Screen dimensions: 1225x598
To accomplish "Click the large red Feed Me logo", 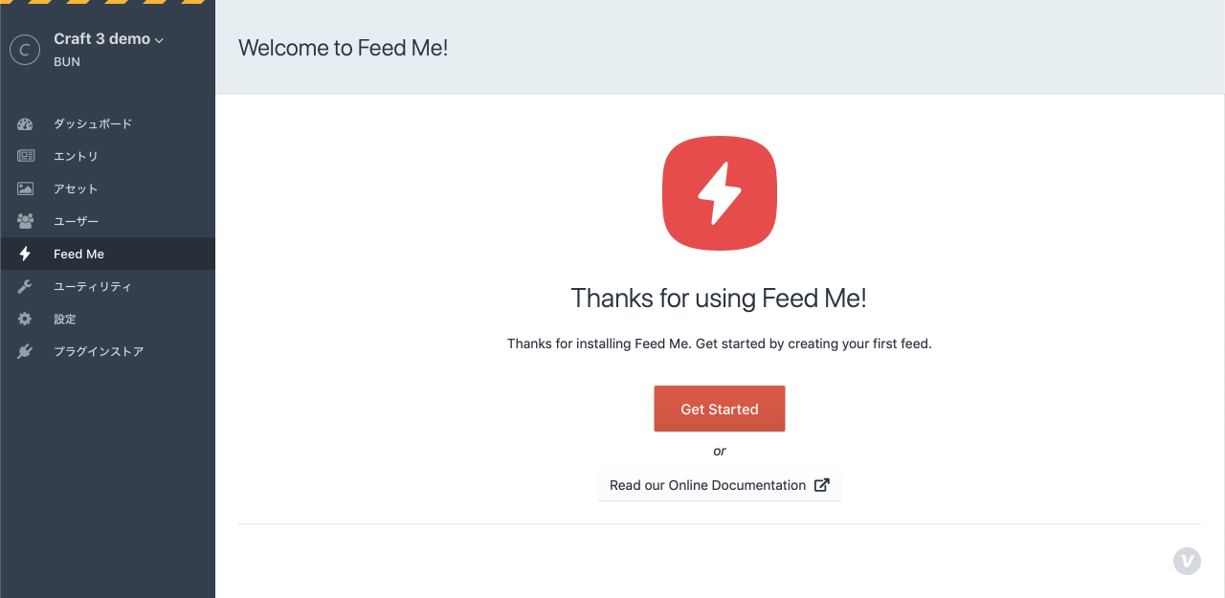I will (x=720, y=193).
